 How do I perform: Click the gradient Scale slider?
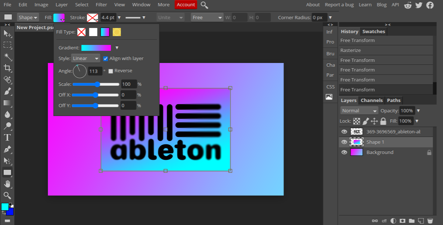tap(96, 84)
